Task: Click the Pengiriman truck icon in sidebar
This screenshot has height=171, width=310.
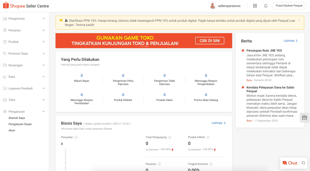Action: pos(5,19)
